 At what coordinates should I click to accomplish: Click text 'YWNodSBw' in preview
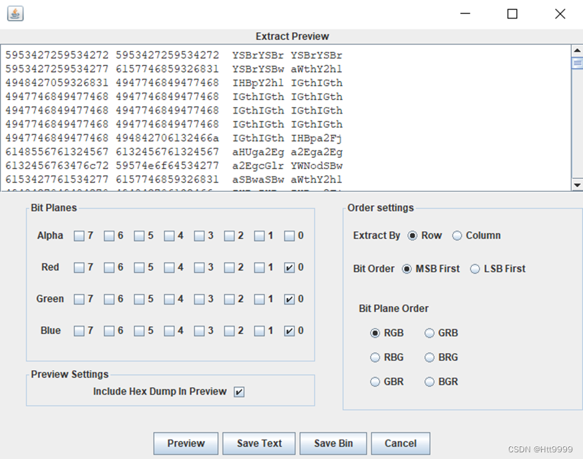pos(317,166)
